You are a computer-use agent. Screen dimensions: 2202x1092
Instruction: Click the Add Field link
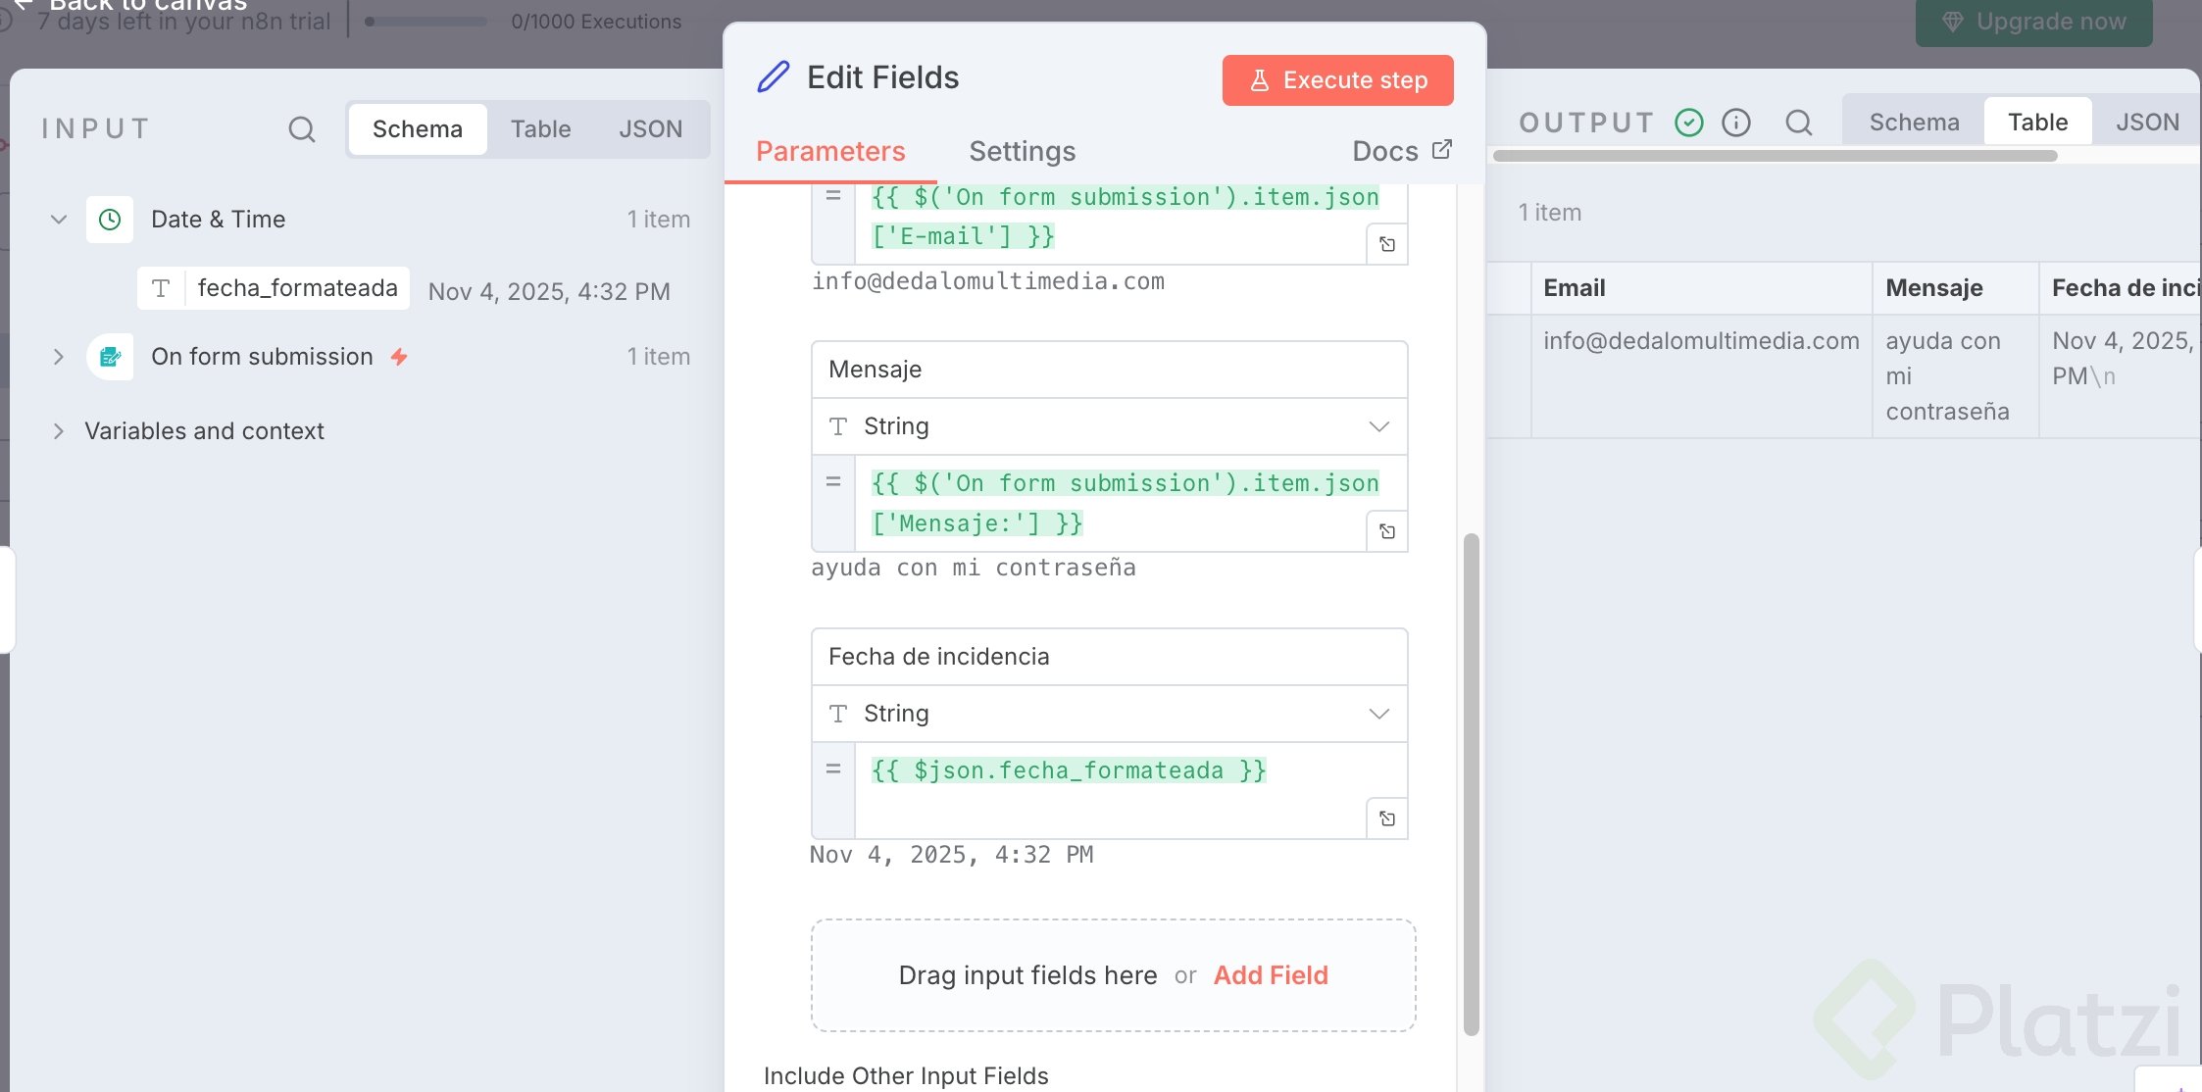(x=1271, y=975)
